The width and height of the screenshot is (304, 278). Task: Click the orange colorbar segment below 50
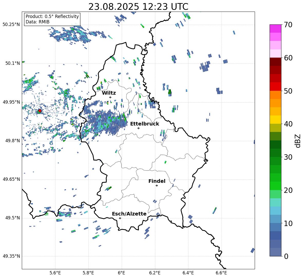click(275, 95)
